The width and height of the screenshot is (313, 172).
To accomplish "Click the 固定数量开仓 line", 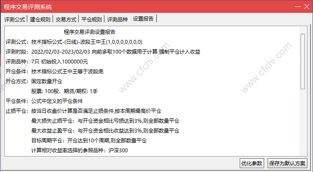I will click(x=34, y=81).
